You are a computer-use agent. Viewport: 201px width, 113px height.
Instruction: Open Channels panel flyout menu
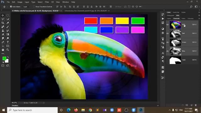(199, 19)
